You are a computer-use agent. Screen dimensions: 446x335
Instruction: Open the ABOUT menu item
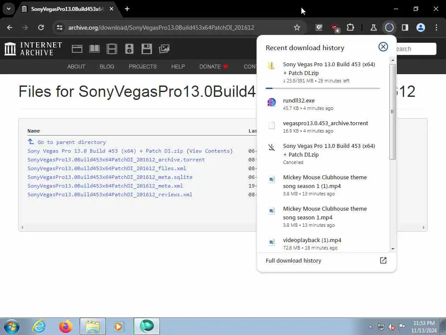tap(76, 67)
